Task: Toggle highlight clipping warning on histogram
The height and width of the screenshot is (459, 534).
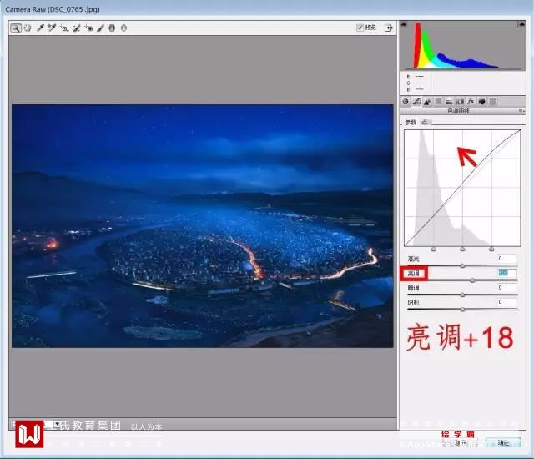Action: (521, 24)
